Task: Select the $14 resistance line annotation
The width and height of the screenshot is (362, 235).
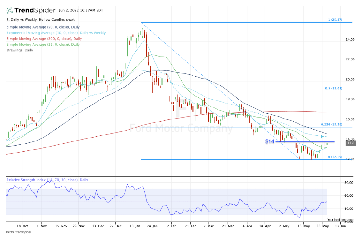Action: tap(269, 141)
